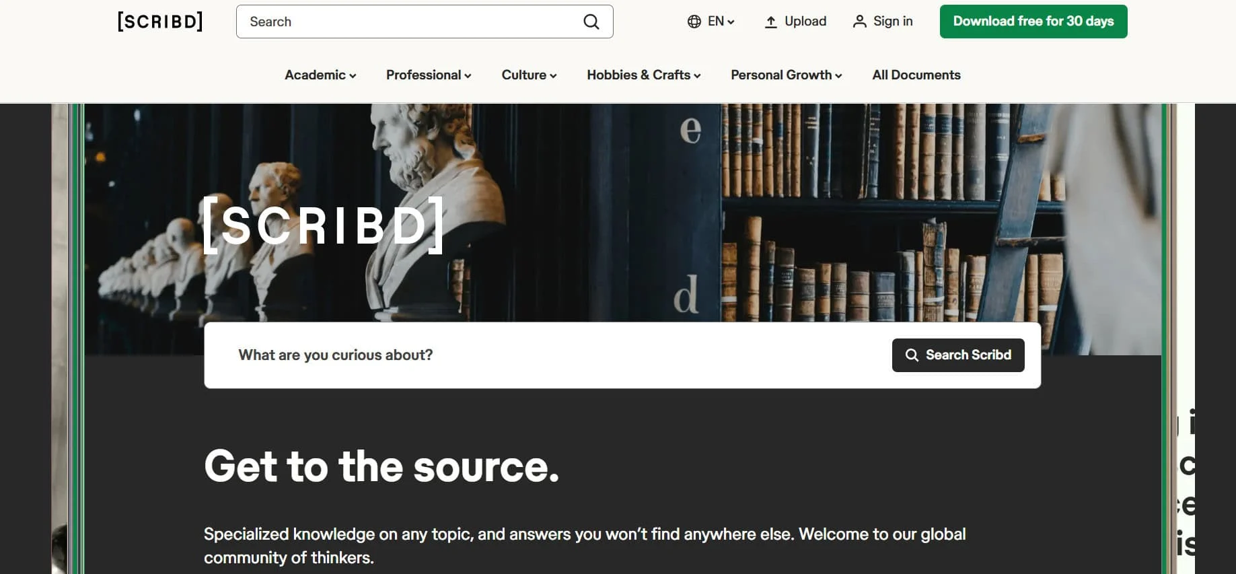Open Hobbies & Crafts menu

[644, 75]
